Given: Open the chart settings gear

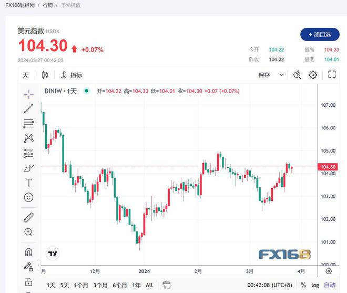Looking at the screenshot, I should 313,75.
